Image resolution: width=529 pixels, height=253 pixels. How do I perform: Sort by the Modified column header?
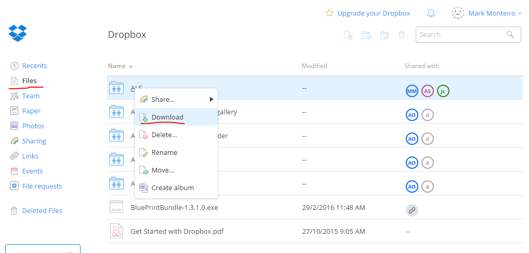(314, 66)
